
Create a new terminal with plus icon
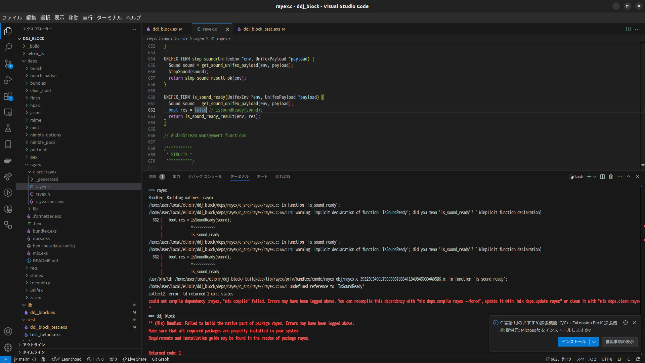pos(589,177)
